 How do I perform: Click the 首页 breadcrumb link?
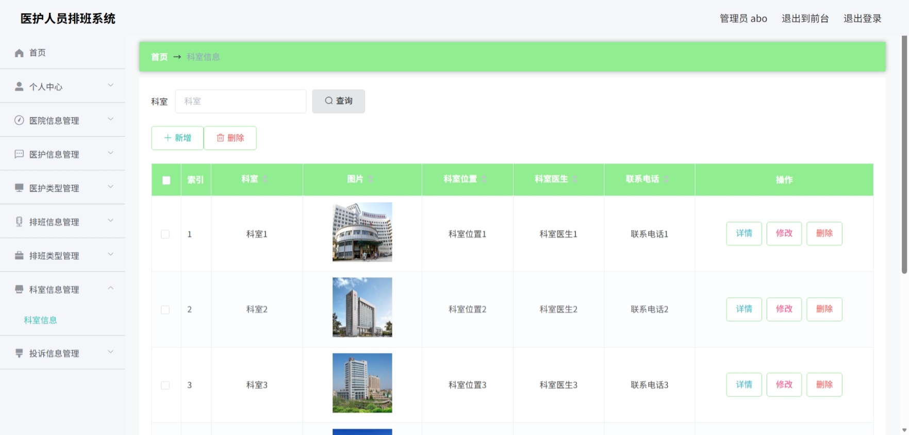coord(159,57)
